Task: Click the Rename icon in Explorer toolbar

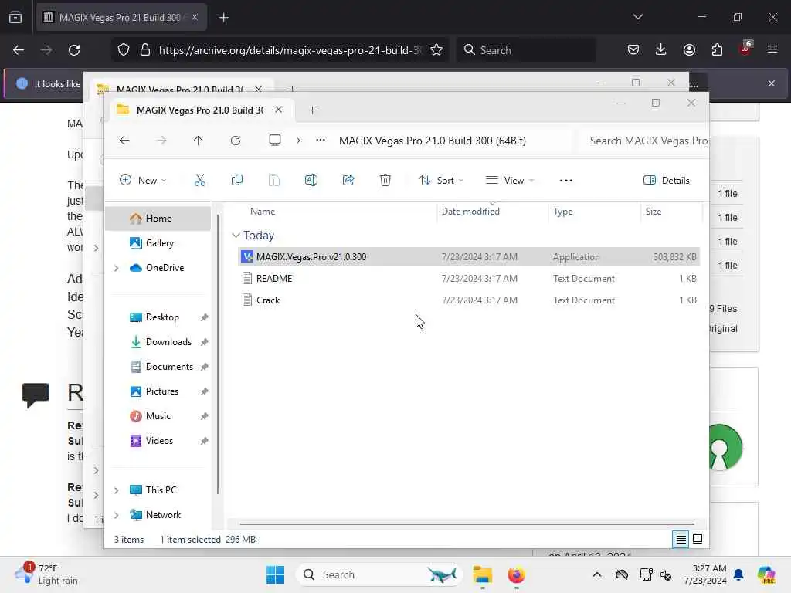Action: tap(311, 180)
